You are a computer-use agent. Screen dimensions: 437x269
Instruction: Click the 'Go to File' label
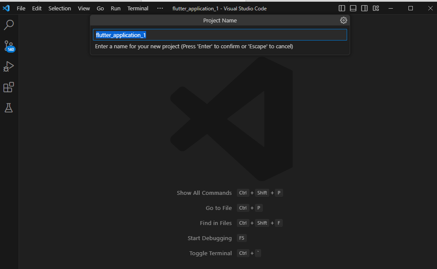tap(219, 208)
